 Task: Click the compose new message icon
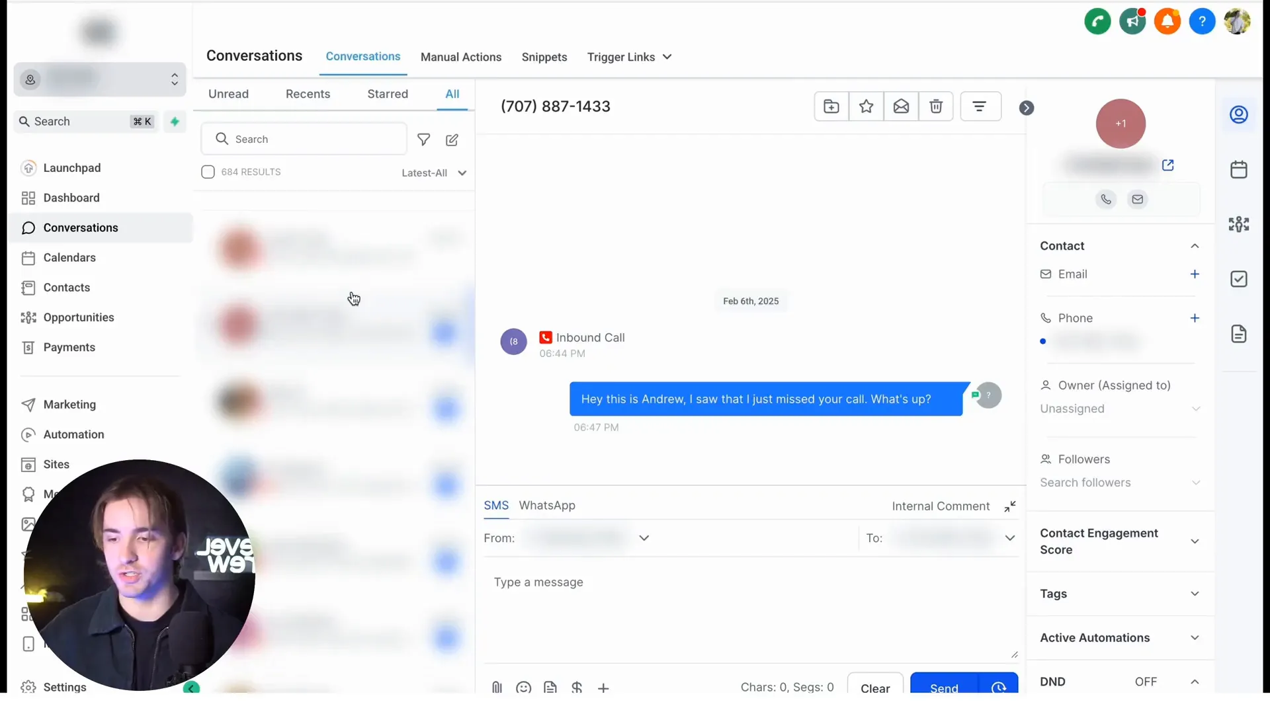pyautogui.click(x=452, y=140)
